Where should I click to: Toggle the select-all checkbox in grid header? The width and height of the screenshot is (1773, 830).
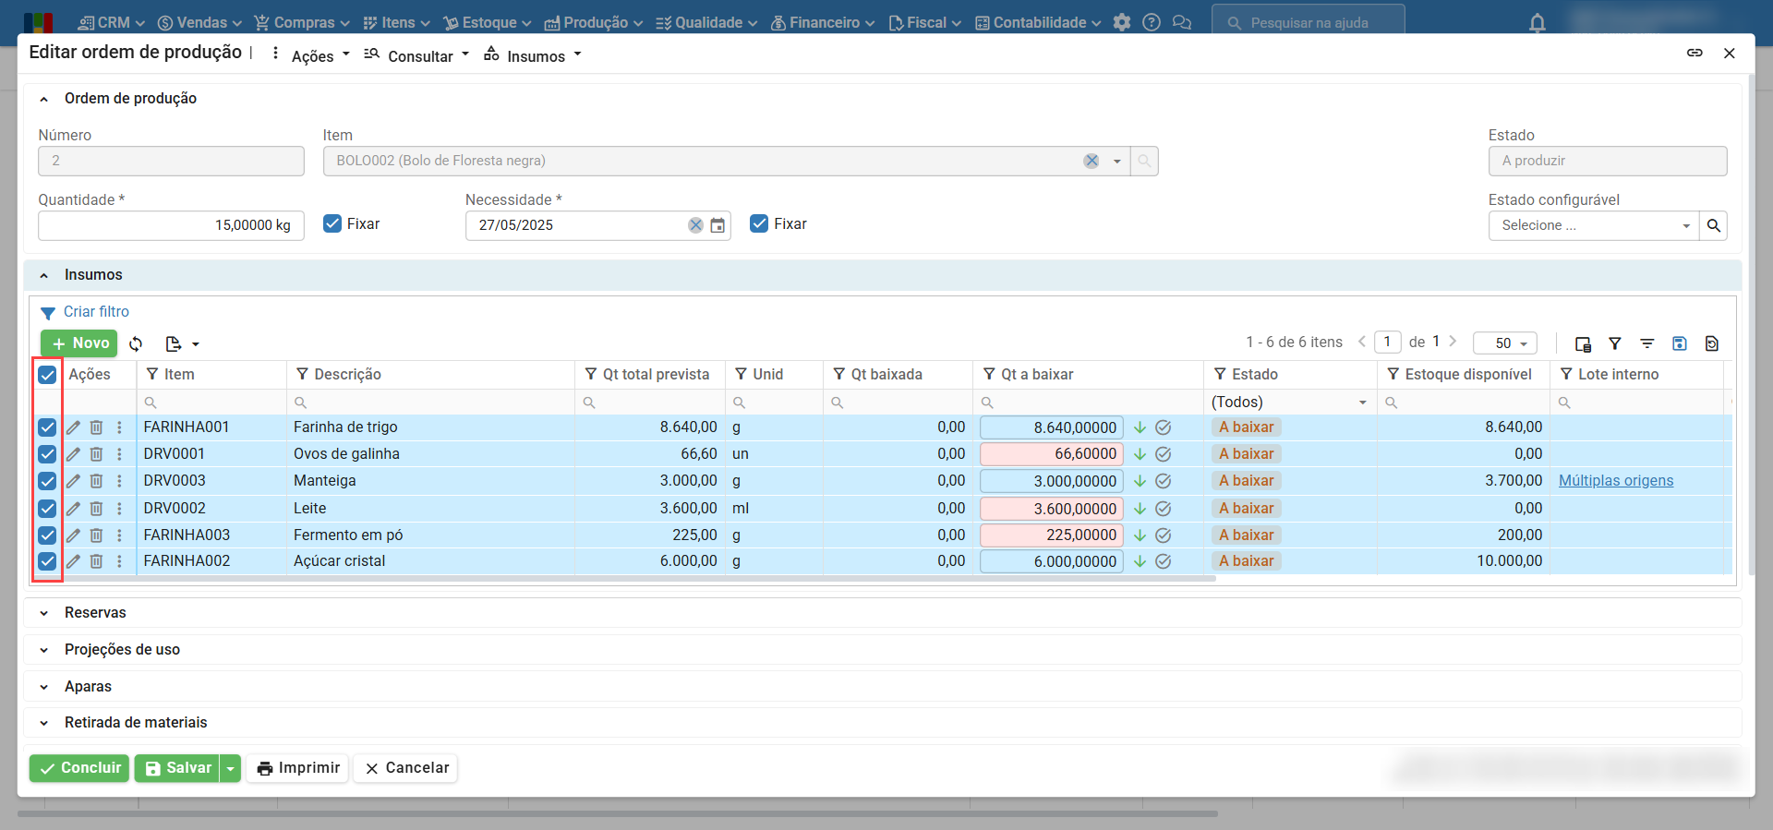[x=47, y=375]
